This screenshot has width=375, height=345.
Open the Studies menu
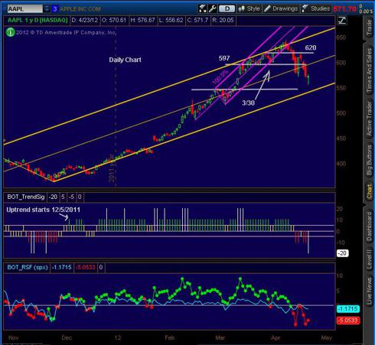click(316, 8)
